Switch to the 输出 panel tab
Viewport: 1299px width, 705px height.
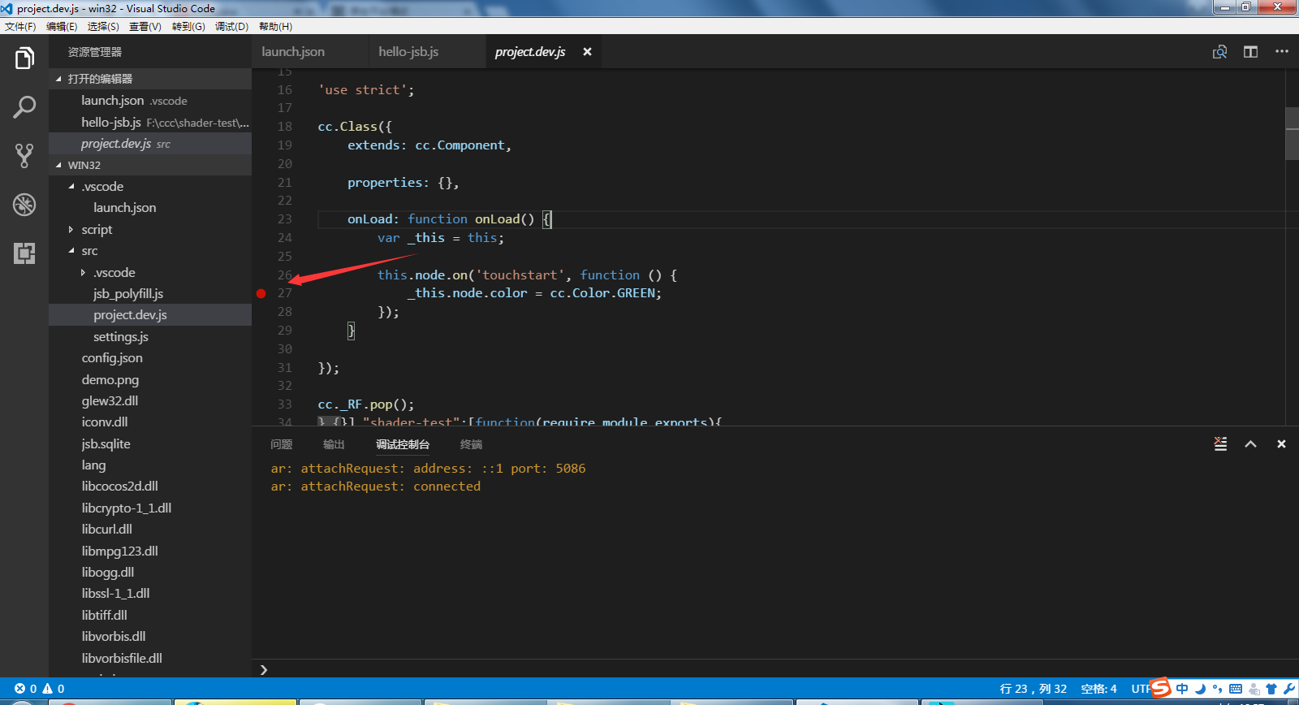point(334,444)
